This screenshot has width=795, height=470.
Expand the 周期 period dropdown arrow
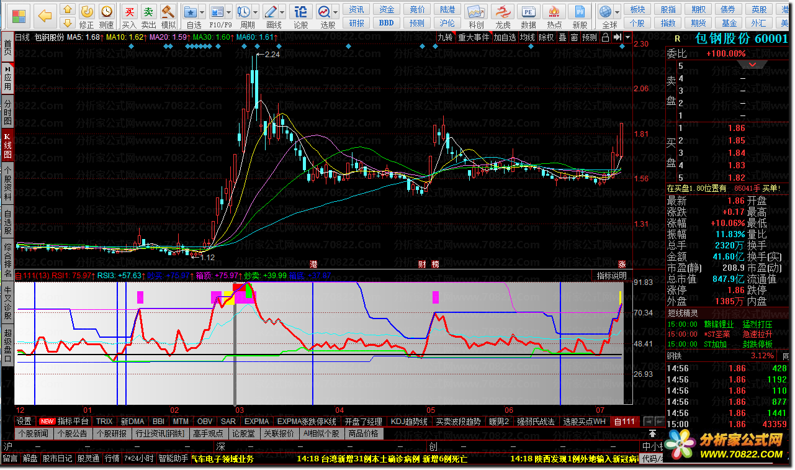[255, 12]
